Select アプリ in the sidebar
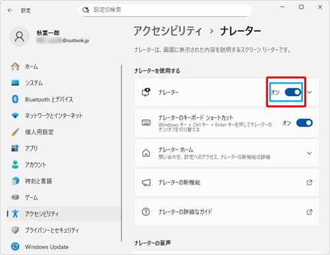This screenshot has width=330, height=255. tap(64, 148)
